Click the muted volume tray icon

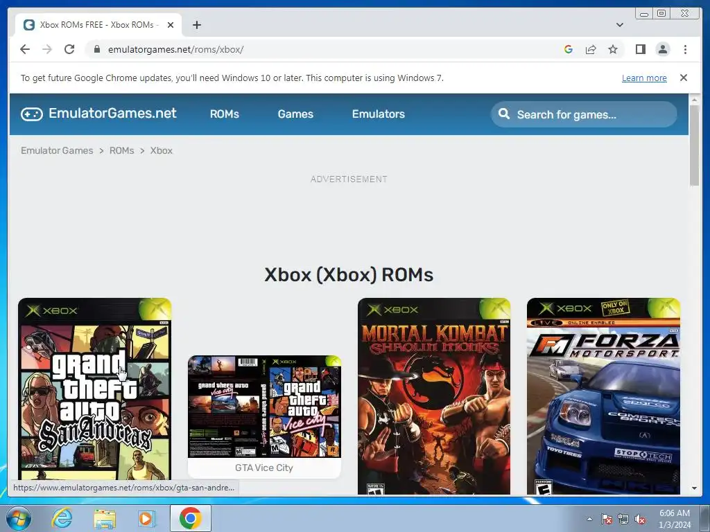(x=640, y=519)
